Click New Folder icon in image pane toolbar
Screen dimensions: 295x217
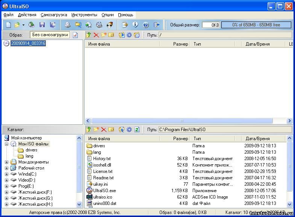tap(104, 35)
